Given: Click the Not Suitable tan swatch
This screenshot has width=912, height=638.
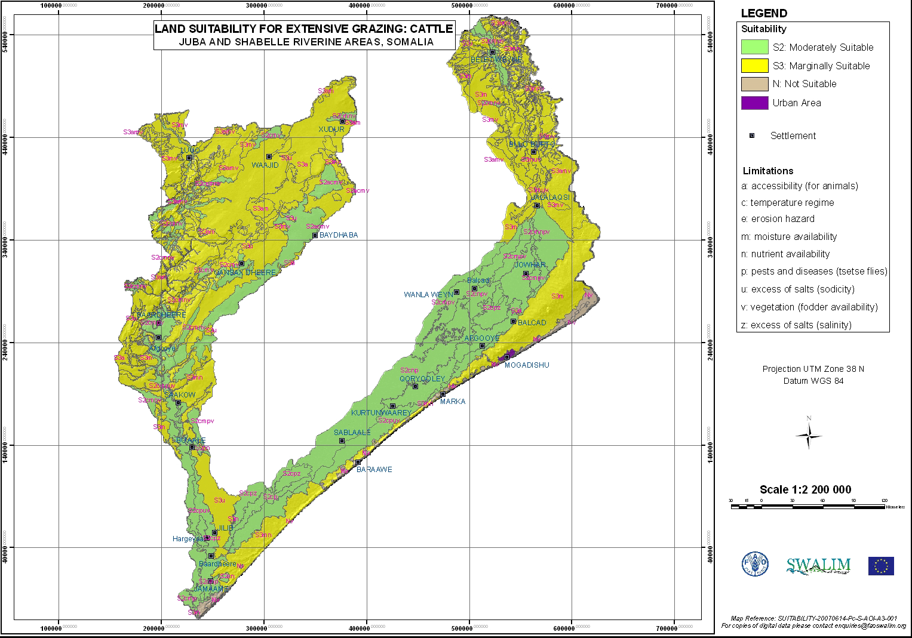Looking at the screenshot, I should click(x=754, y=84).
